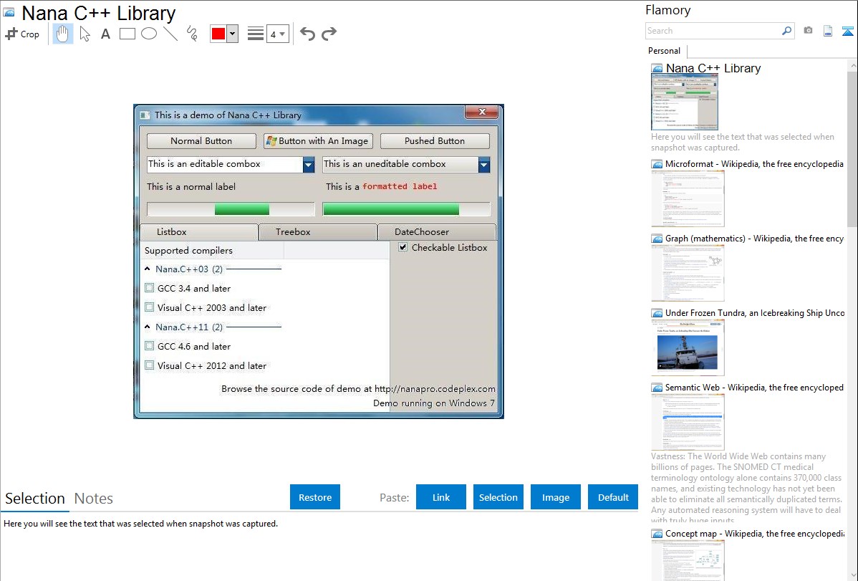
Task: Open the Semantic Web snapshot title
Action: point(754,388)
